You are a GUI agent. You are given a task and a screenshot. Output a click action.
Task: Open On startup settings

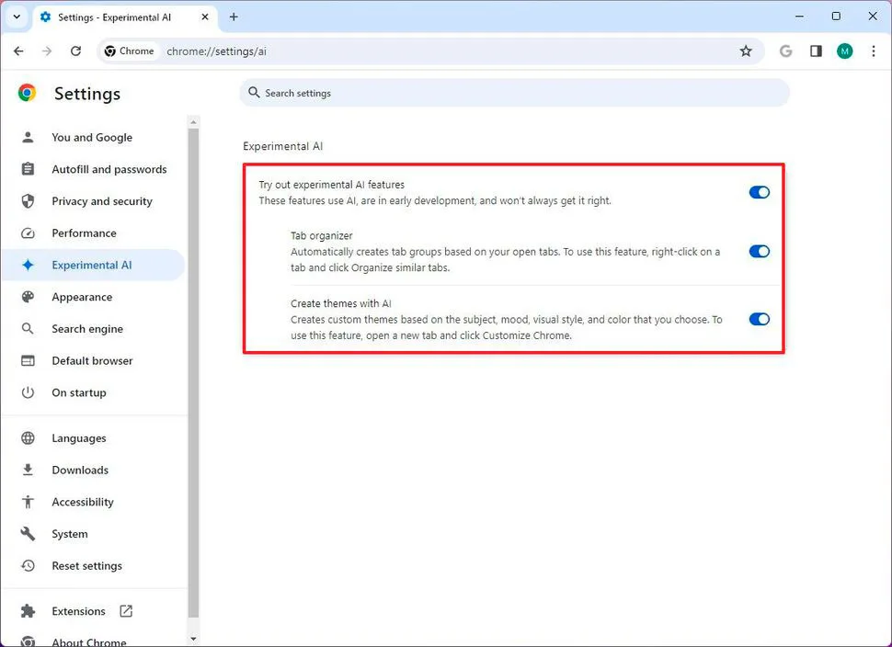(93, 392)
